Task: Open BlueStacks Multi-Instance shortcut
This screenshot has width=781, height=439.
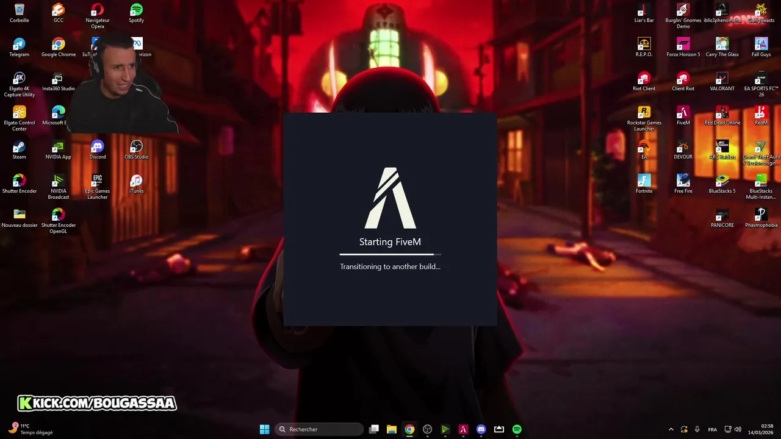Action: [761, 187]
